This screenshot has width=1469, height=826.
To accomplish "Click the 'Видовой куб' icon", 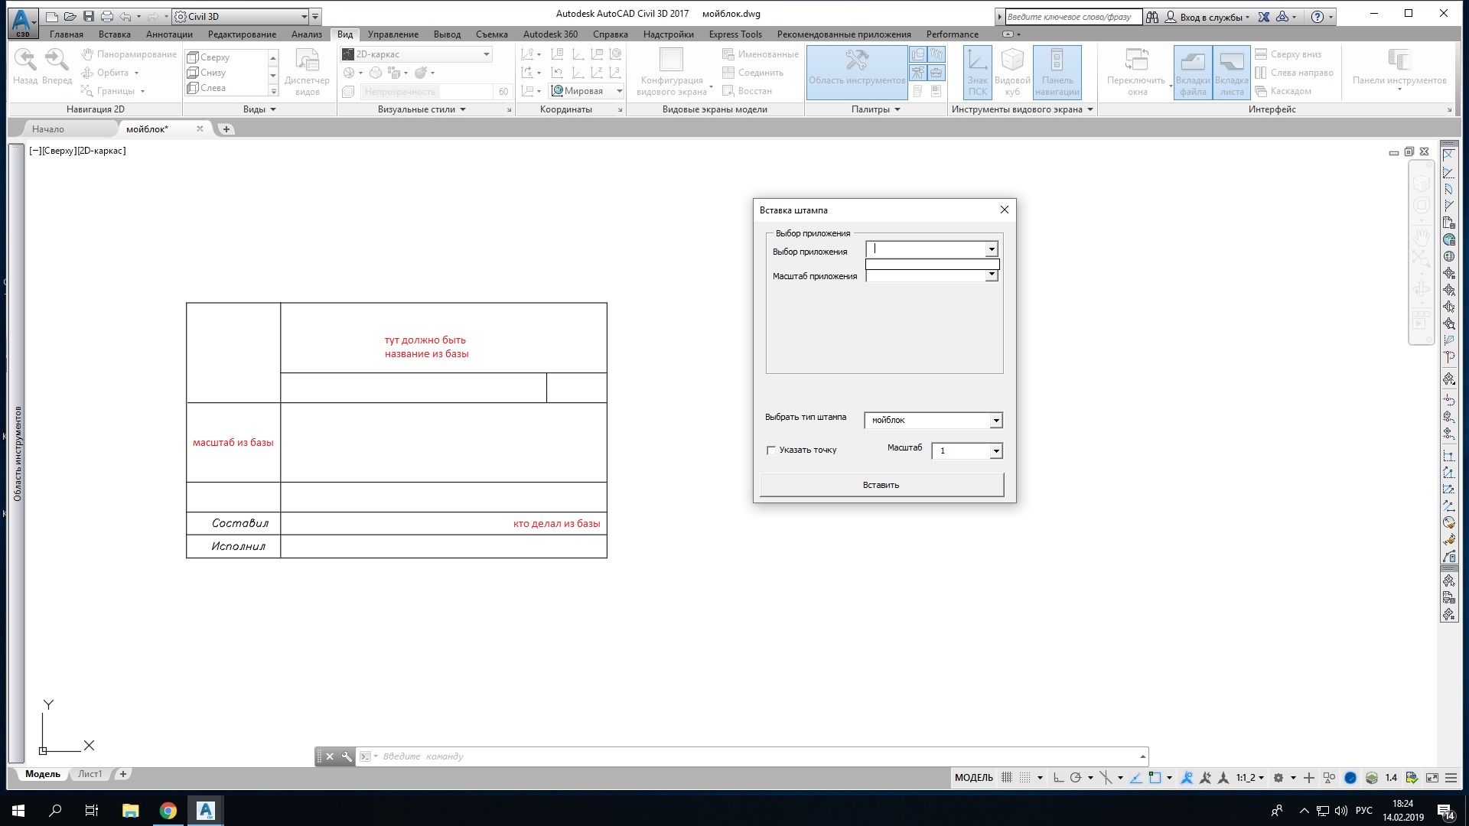I will [1012, 72].
